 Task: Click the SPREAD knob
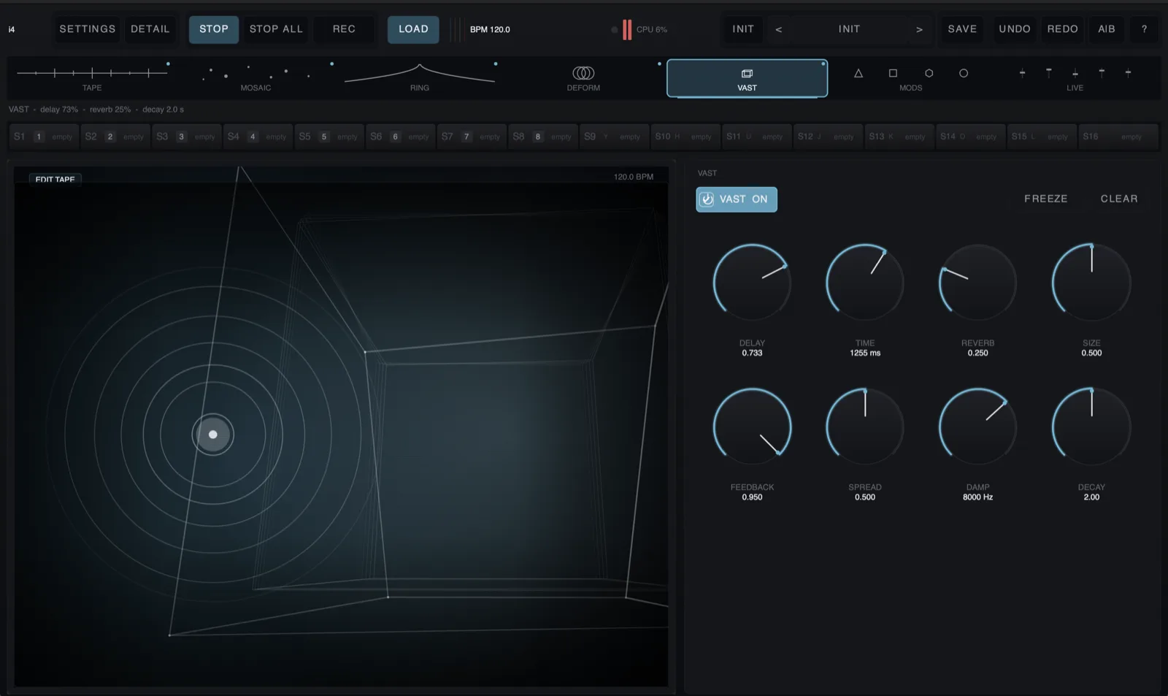[865, 427]
